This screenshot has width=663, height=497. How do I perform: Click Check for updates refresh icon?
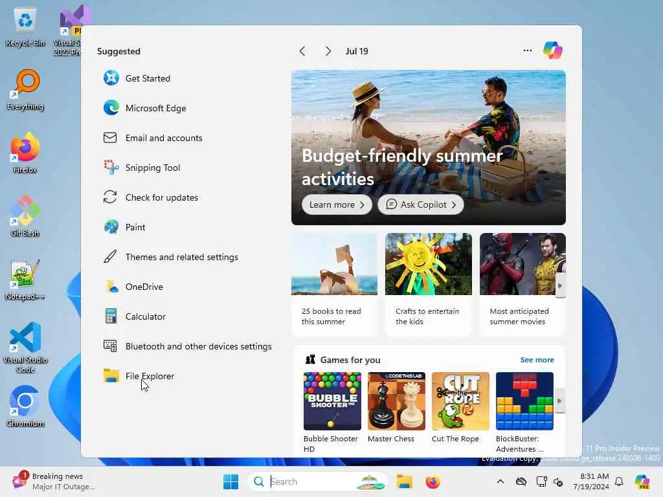[110, 197]
